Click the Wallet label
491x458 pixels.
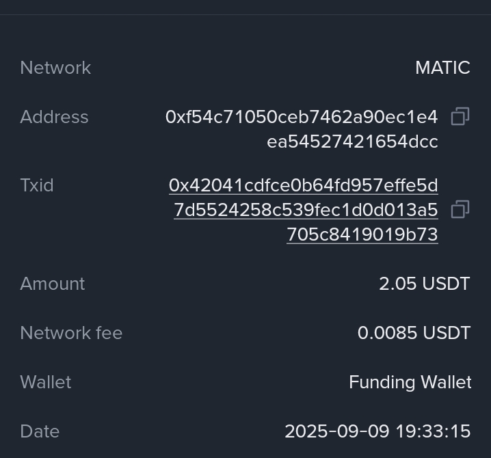[x=46, y=382]
